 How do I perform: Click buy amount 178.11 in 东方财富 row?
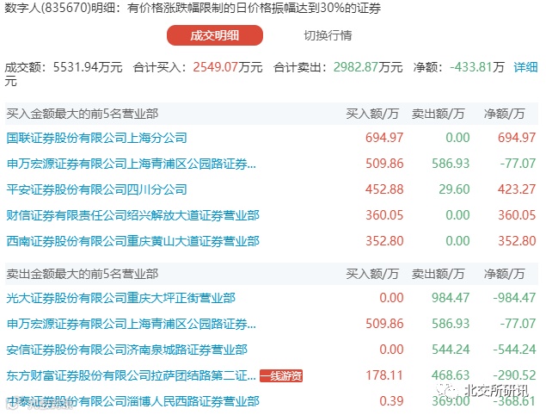click(x=384, y=375)
